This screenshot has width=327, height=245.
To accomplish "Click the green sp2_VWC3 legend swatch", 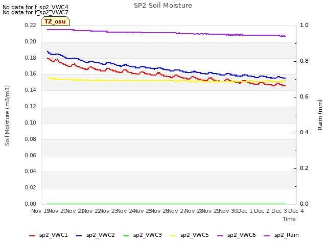I will click(126, 236).
